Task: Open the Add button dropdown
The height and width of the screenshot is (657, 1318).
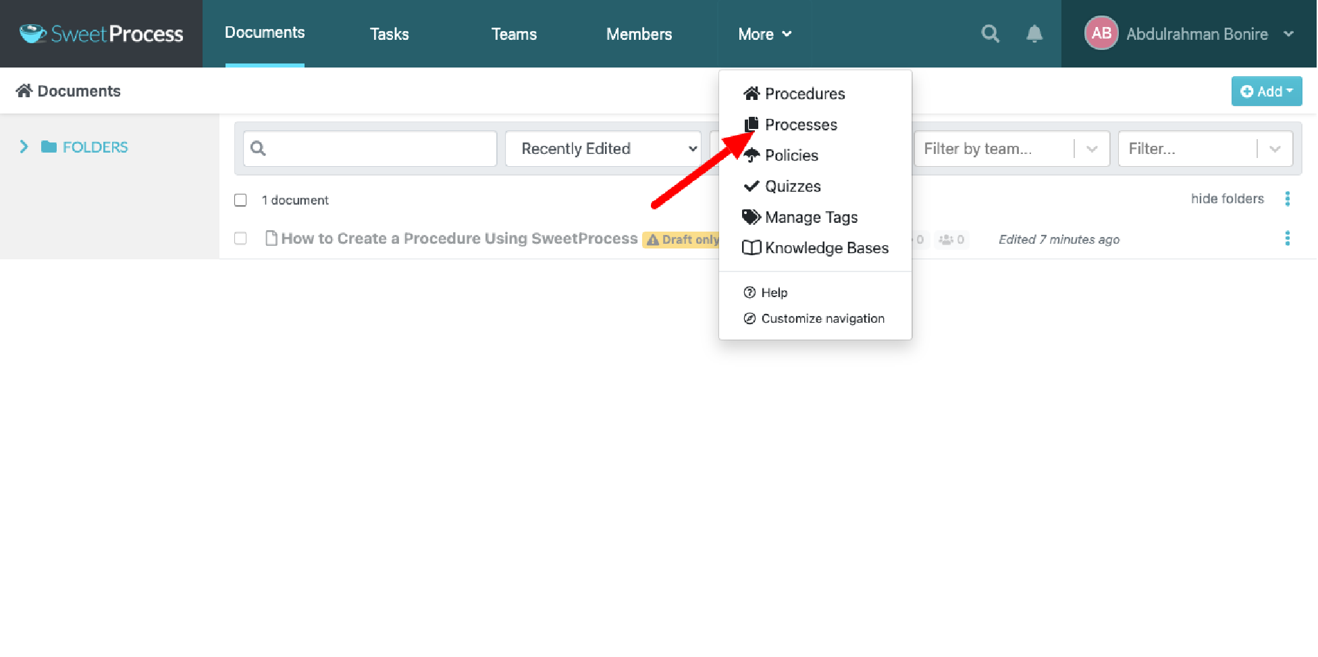Action: click(1267, 91)
